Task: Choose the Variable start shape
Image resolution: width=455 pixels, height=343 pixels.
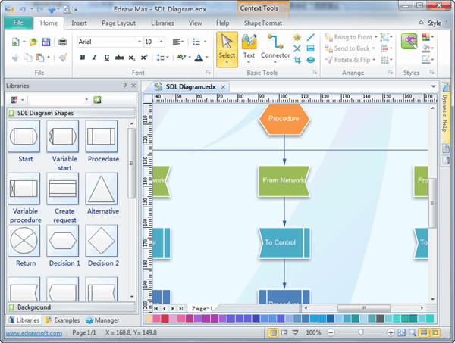Action: tap(64, 137)
